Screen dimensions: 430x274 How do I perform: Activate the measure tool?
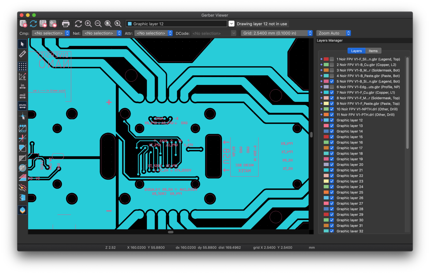coord(23,54)
